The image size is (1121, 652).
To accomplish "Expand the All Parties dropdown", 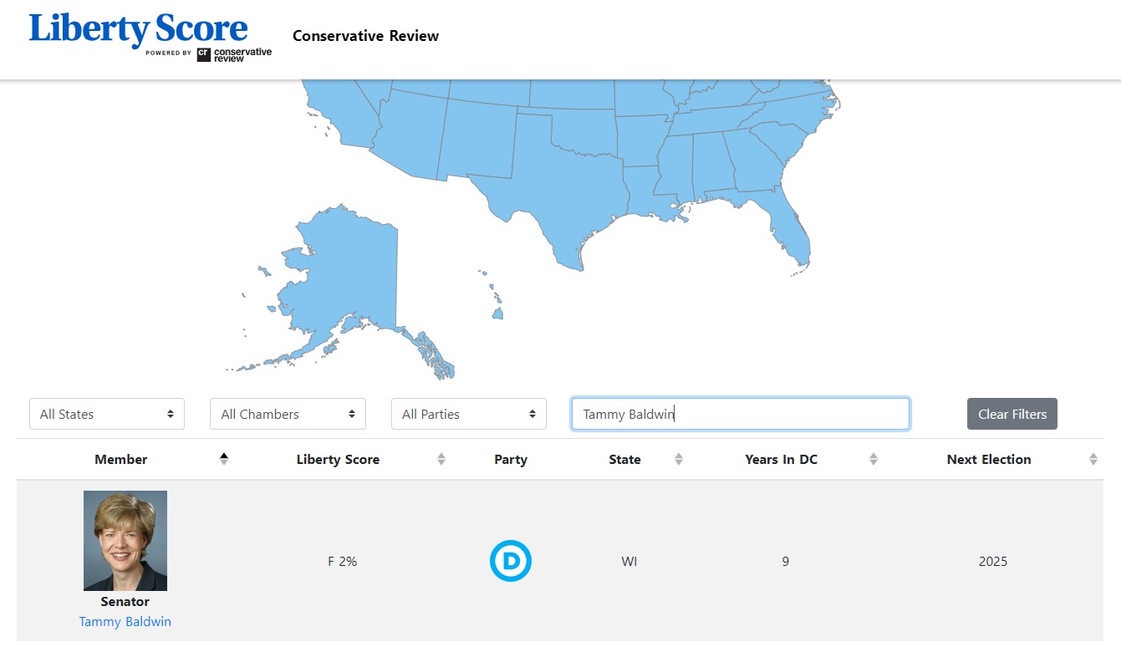I will 468,414.
